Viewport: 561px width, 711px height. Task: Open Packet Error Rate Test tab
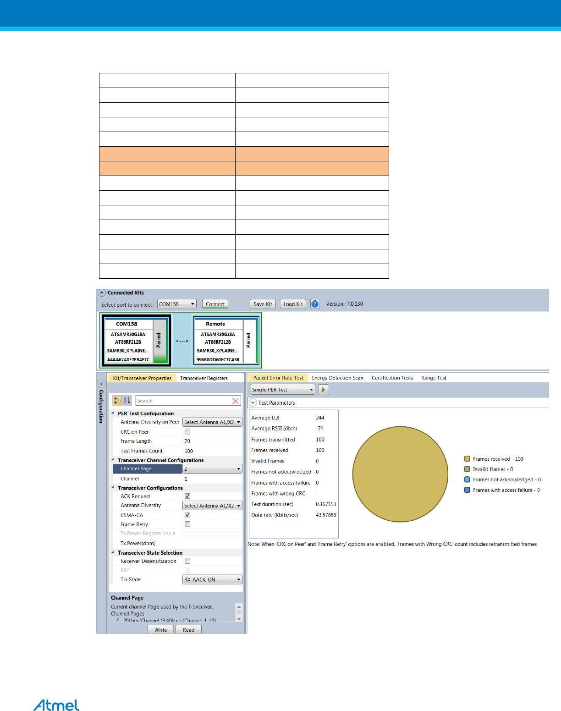278,378
